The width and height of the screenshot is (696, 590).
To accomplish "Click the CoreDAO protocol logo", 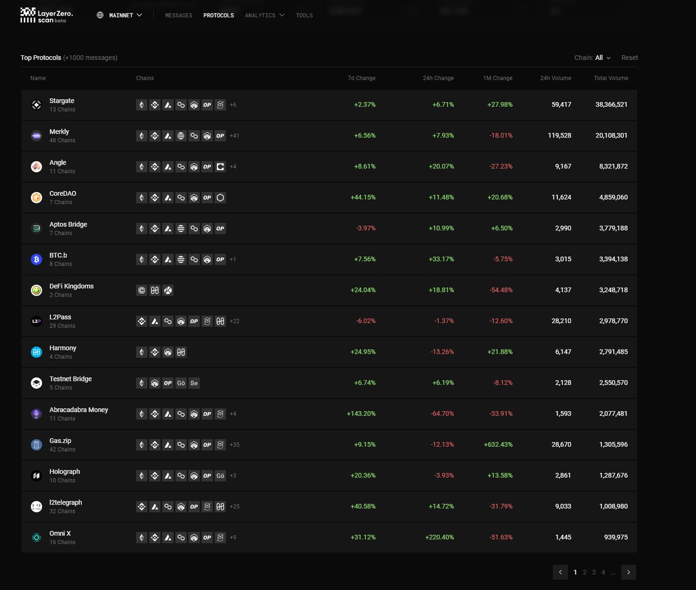I will [x=37, y=197].
